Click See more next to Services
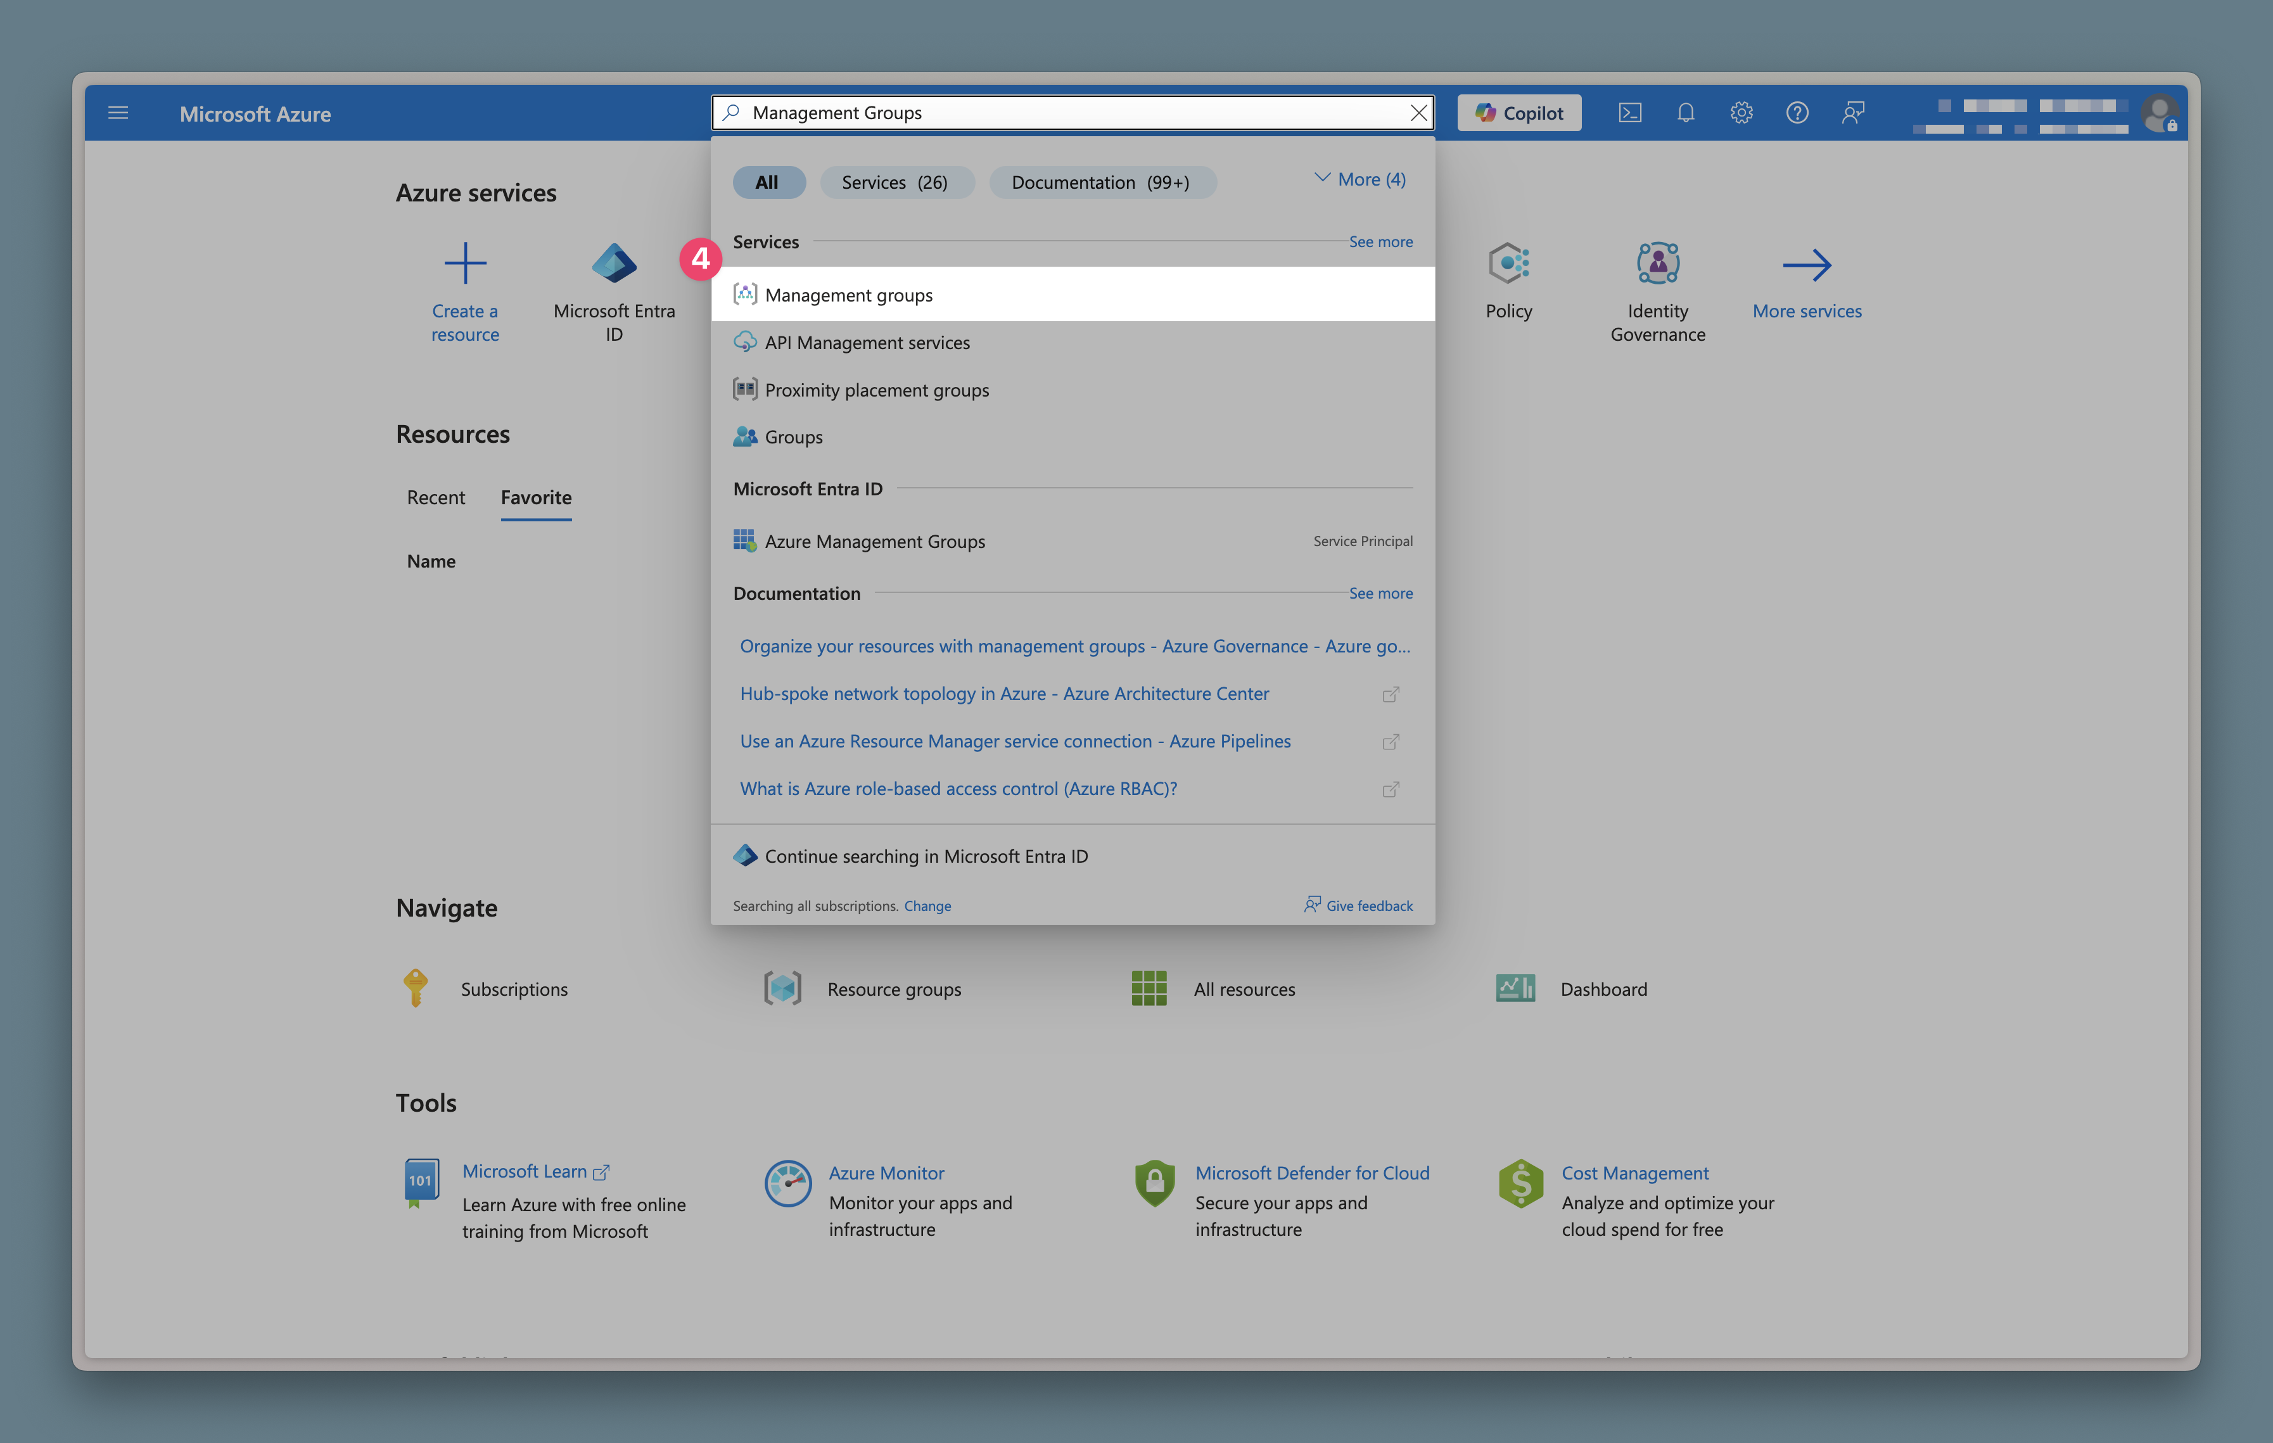Screen dimensions: 2273x1443 click(x=1380, y=241)
